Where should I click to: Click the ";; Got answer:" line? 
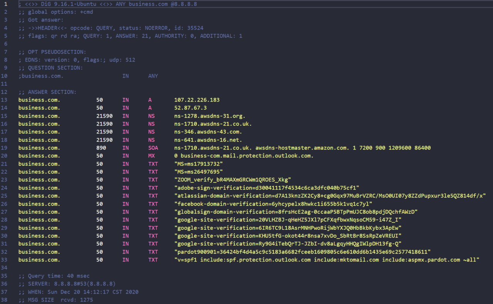pyautogui.click(x=41, y=20)
